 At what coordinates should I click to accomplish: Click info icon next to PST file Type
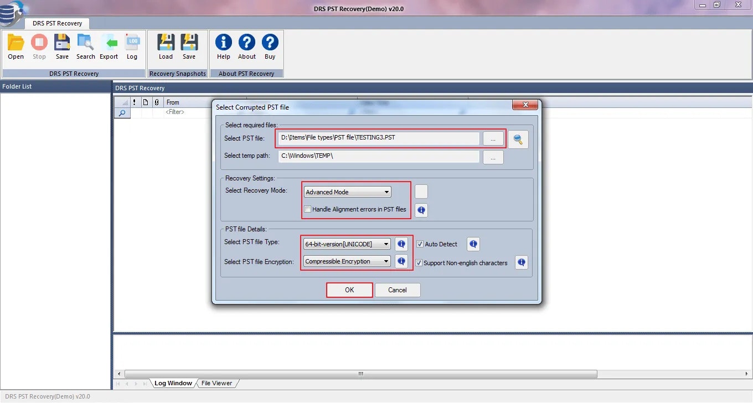401,244
